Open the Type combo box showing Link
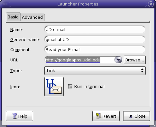 point(95,71)
